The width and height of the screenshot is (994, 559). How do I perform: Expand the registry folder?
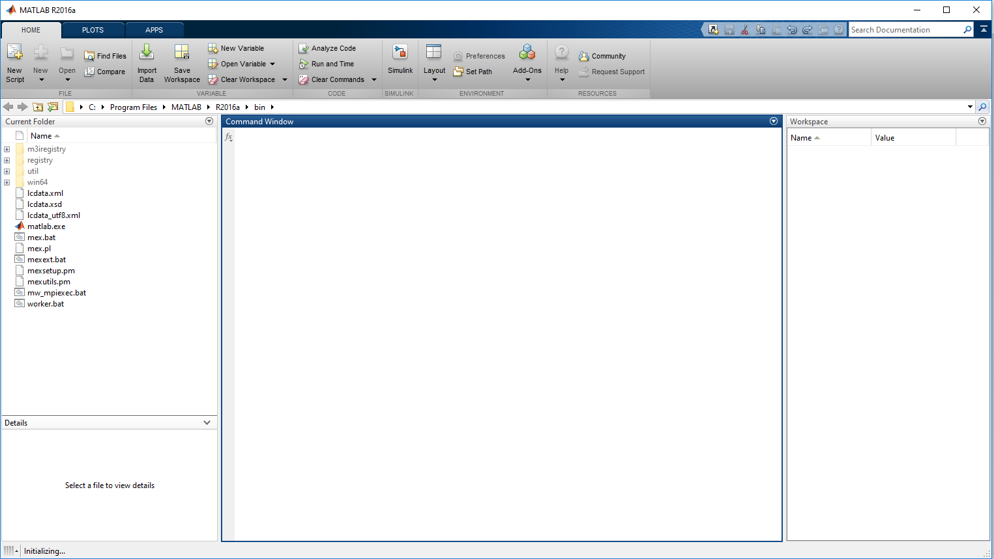click(x=7, y=160)
